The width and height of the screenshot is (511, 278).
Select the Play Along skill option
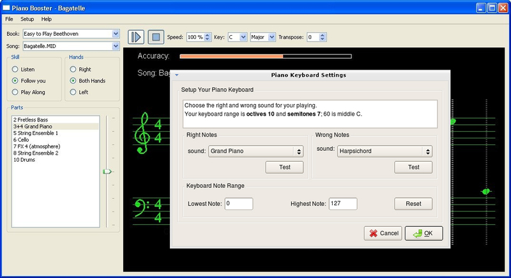(x=15, y=92)
